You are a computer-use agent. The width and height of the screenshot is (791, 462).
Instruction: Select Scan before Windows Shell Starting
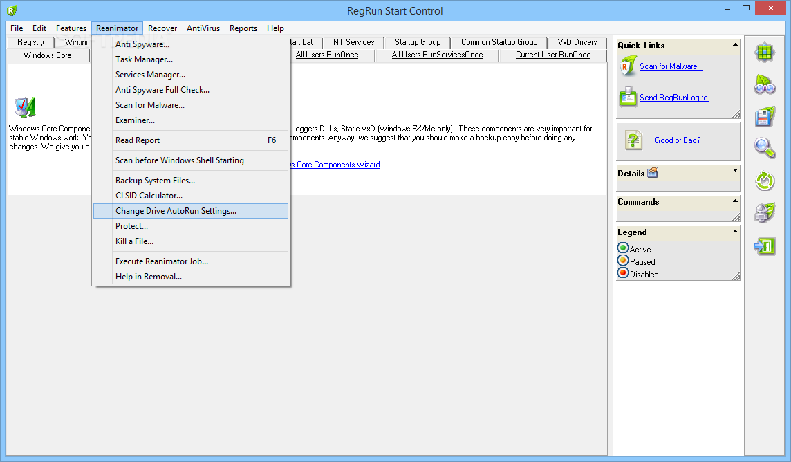(x=191, y=160)
